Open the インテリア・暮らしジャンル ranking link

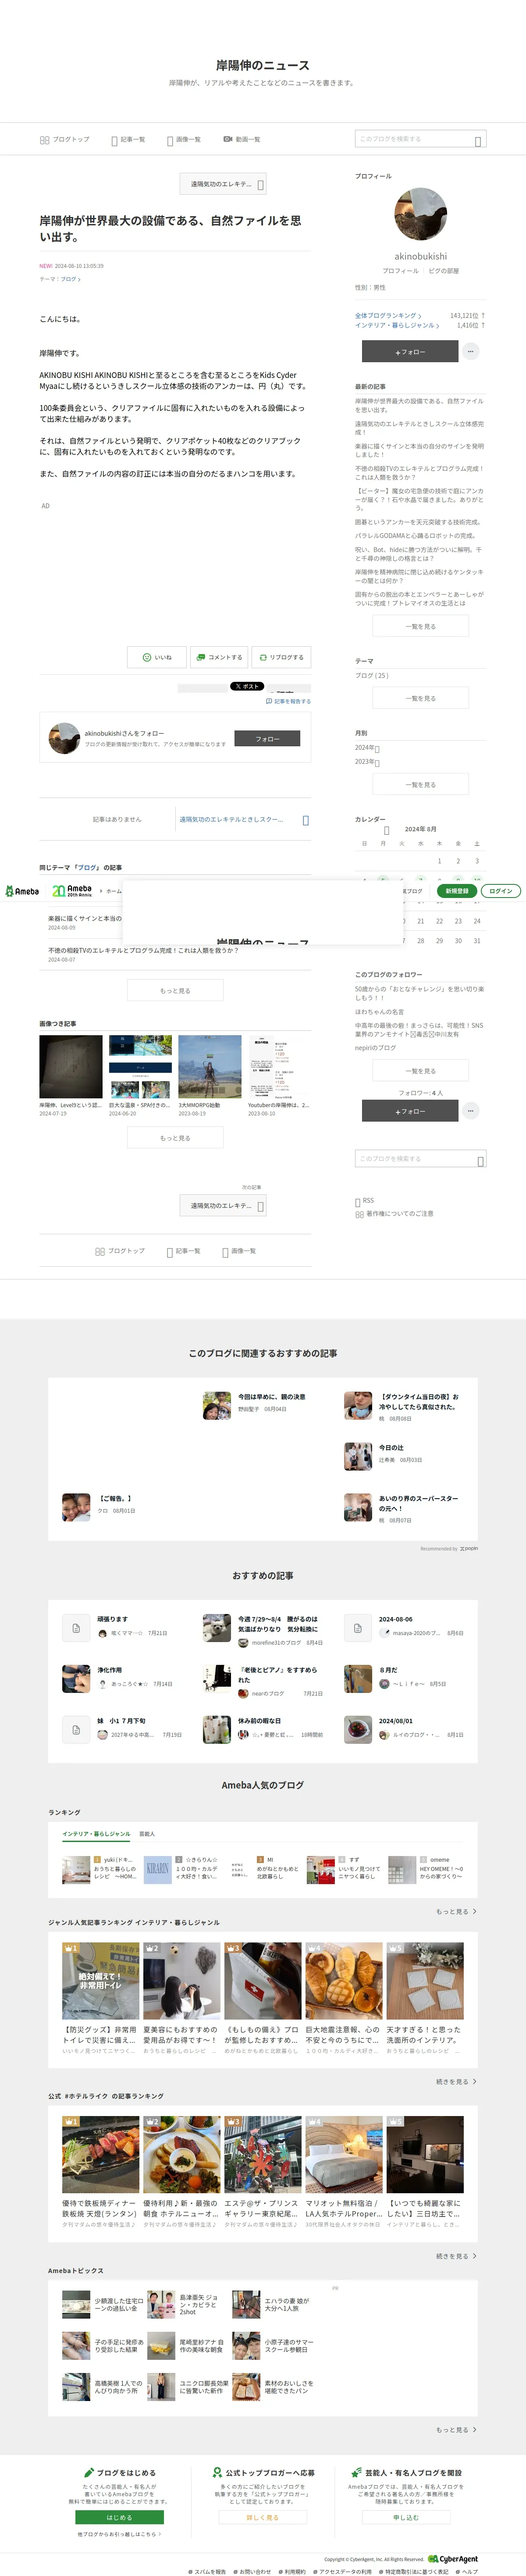click(397, 325)
